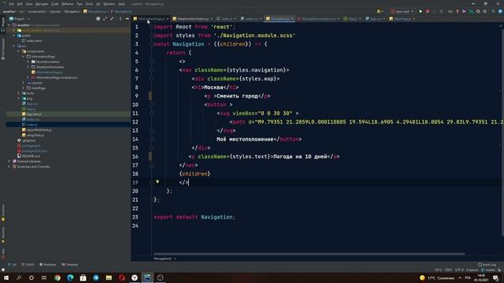504x283 pixels.
Task: Open the Refactor menu
Action: tap(68, 4)
